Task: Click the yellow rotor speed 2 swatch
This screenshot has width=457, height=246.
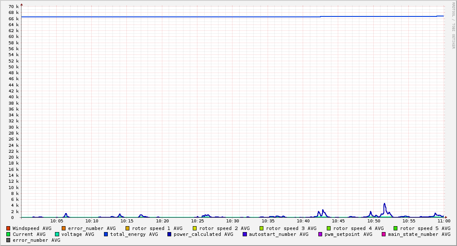Action: pyautogui.click(x=194, y=228)
